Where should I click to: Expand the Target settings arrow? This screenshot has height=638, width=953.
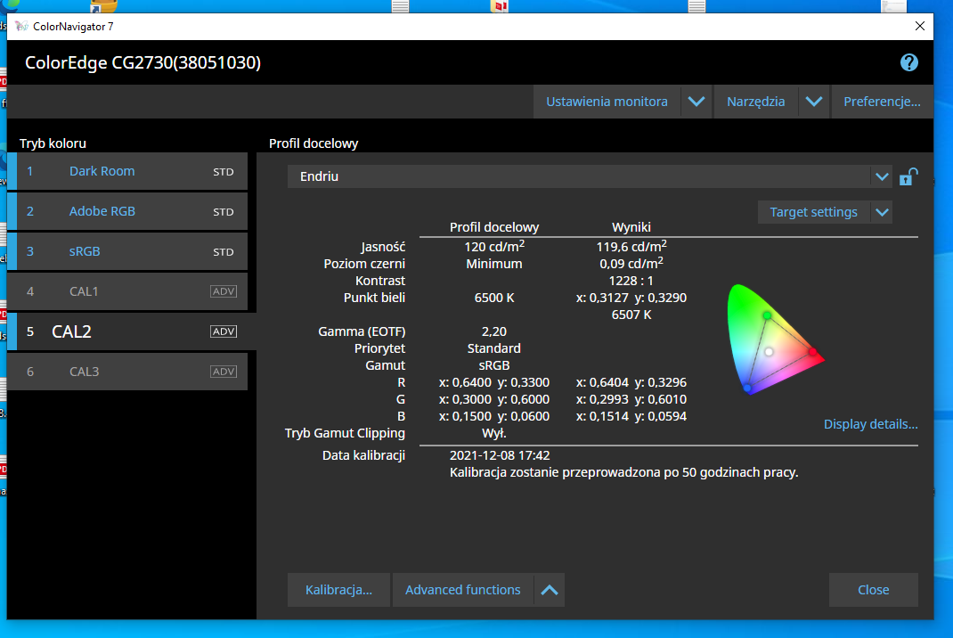(x=881, y=212)
